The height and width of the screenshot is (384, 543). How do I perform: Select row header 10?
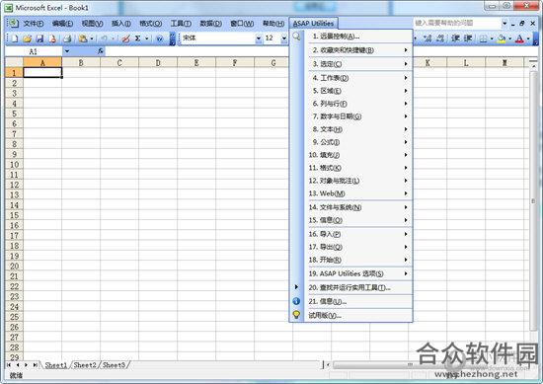point(14,165)
